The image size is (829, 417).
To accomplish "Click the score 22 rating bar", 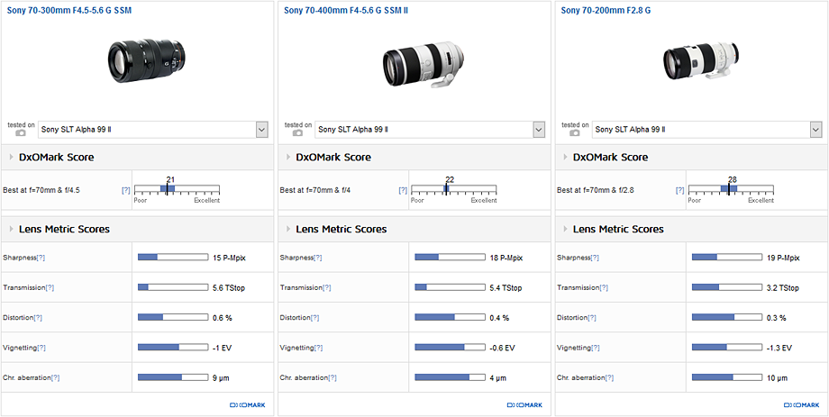I will pos(454,188).
